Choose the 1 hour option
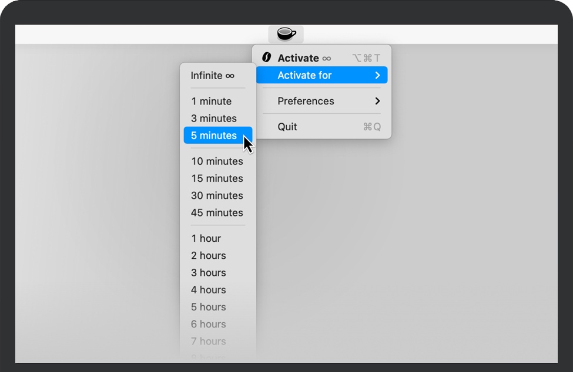Viewport: 573px width, 372px height. tap(206, 238)
